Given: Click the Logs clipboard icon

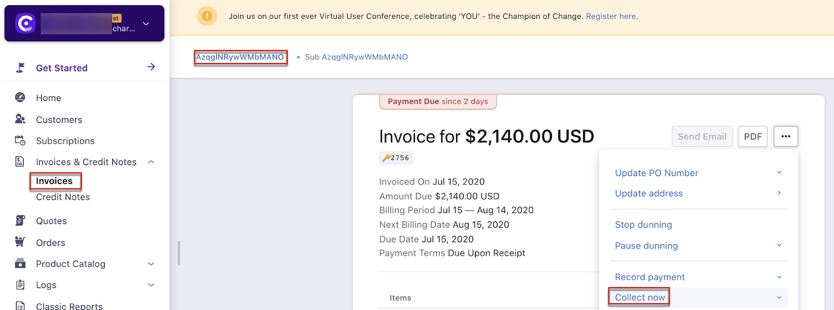Looking at the screenshot, I should 20,284.
